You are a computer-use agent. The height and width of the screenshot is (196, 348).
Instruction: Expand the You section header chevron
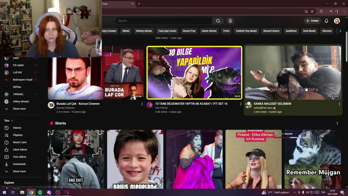pyautogui.click(x=12, y=121)
